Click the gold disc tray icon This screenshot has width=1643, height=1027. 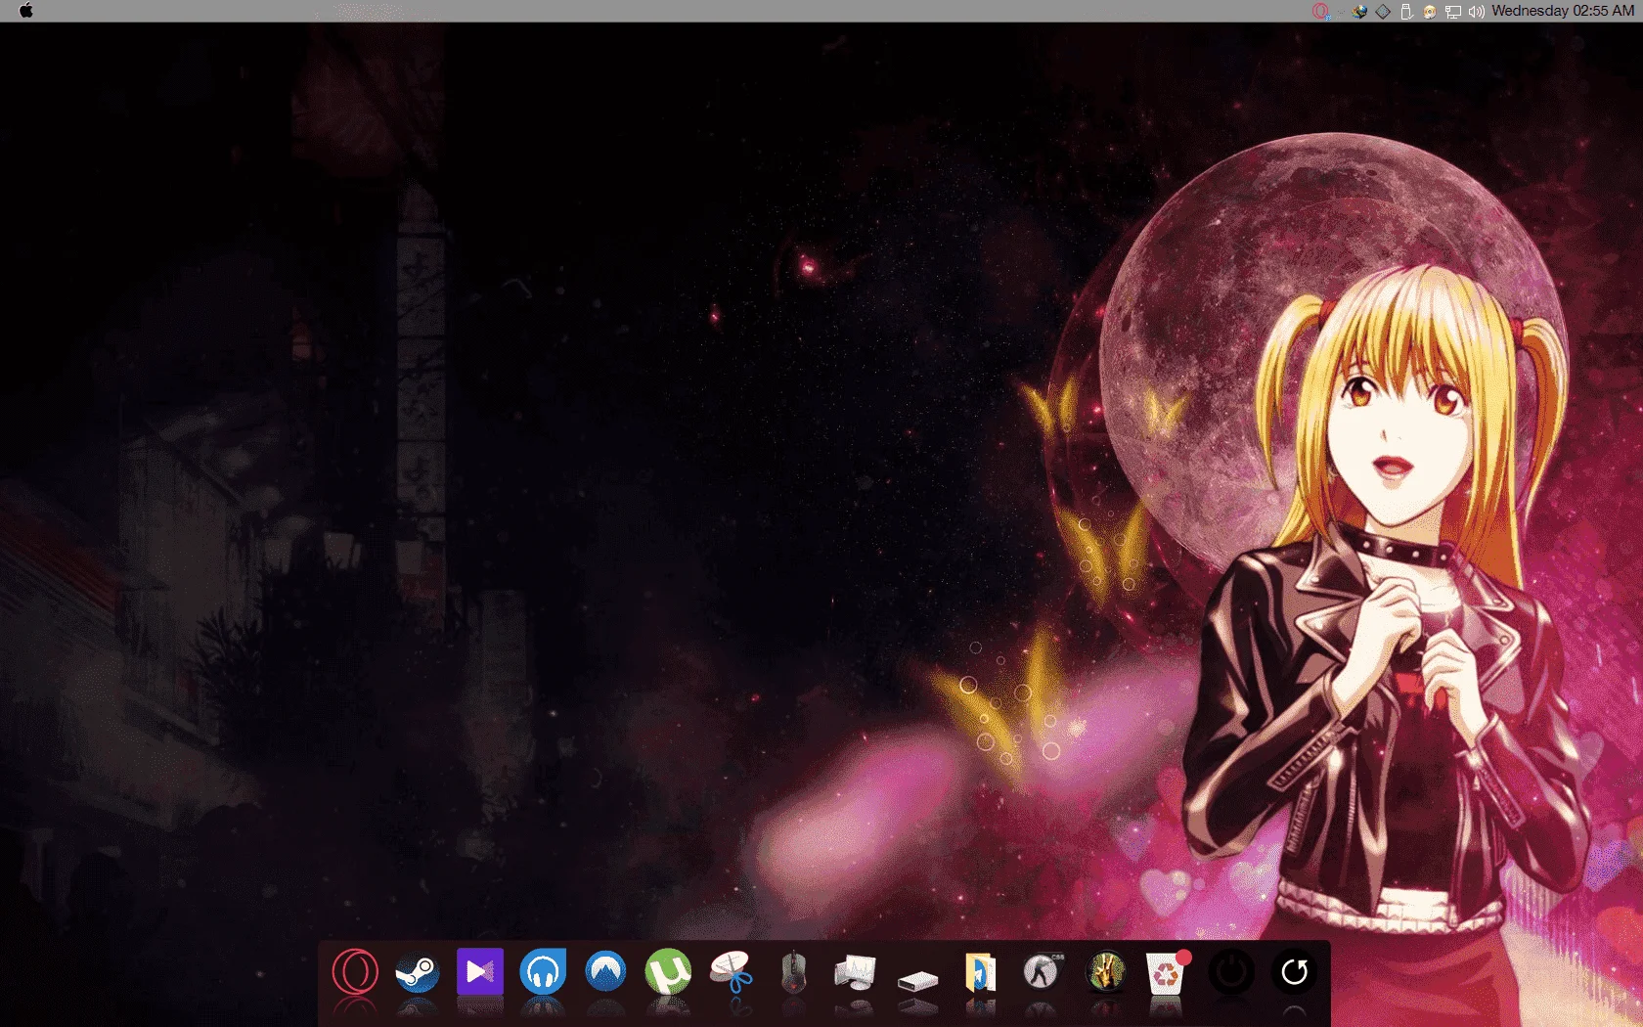(1430, 12)
